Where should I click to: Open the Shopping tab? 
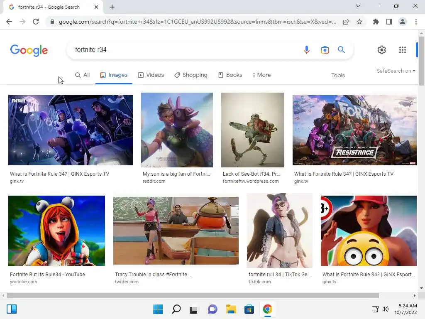coord(191,75)
